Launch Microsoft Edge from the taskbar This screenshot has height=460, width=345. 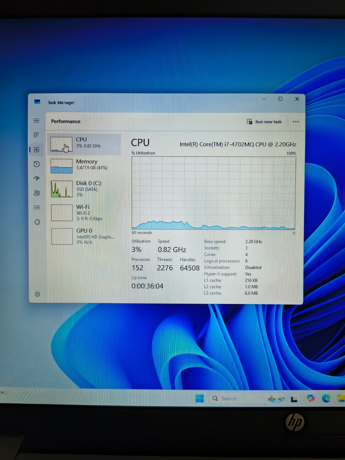326,398
